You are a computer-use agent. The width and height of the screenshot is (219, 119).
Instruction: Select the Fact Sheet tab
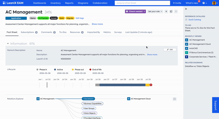12,32
